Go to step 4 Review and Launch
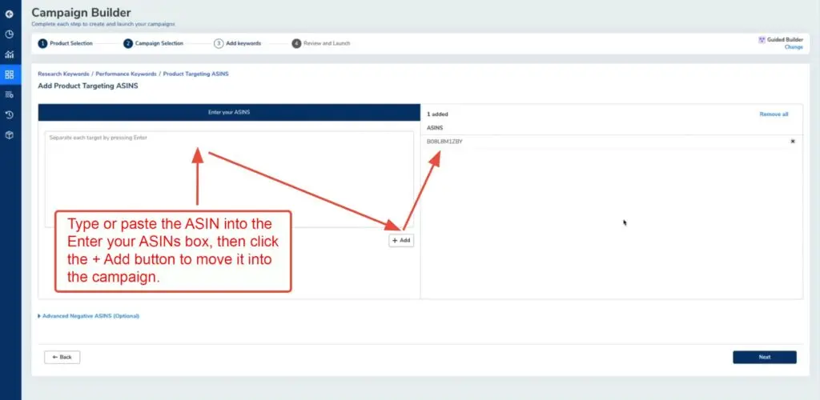 (x=321, y=43)
